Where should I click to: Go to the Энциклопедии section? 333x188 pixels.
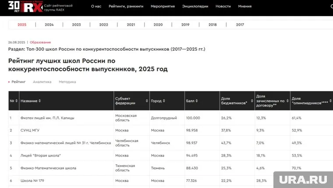pos(195,7)
